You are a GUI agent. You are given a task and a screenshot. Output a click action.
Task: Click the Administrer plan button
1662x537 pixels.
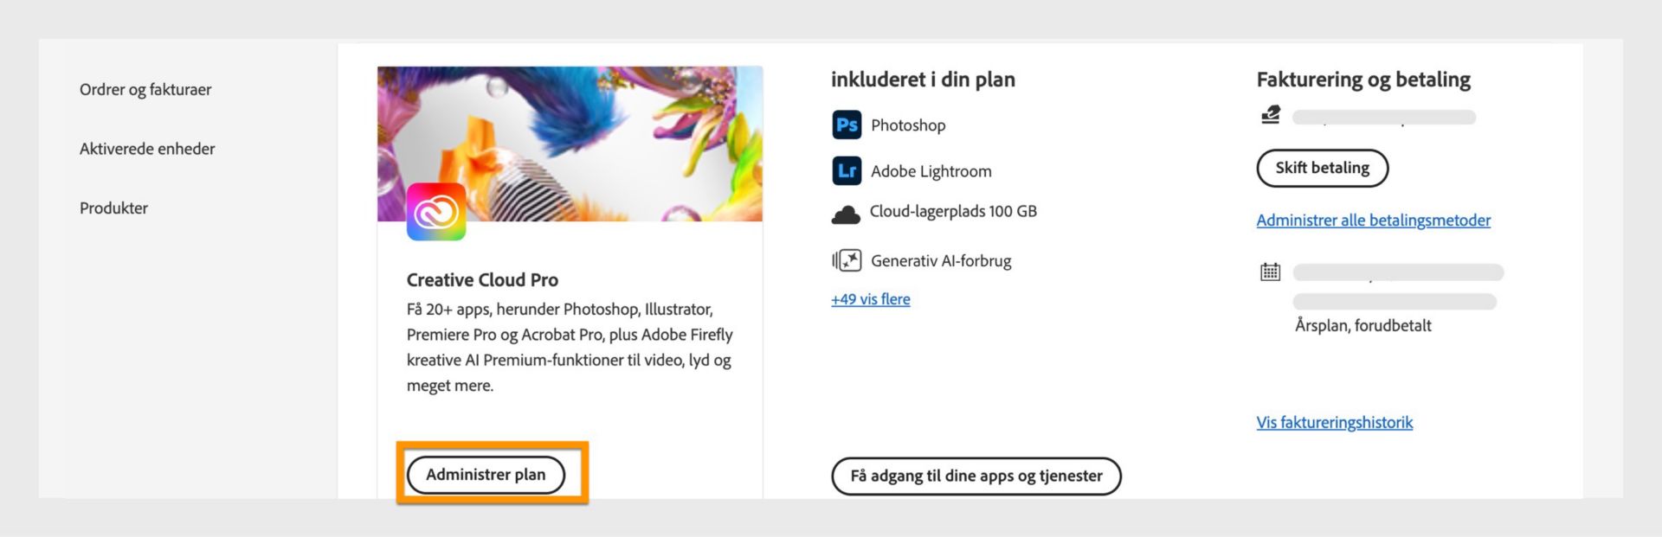[x=486, y=474]
